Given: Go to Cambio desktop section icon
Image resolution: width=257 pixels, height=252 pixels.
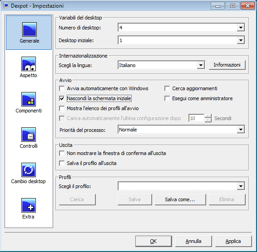Looking at the screenshot, I should coord(29,170).
